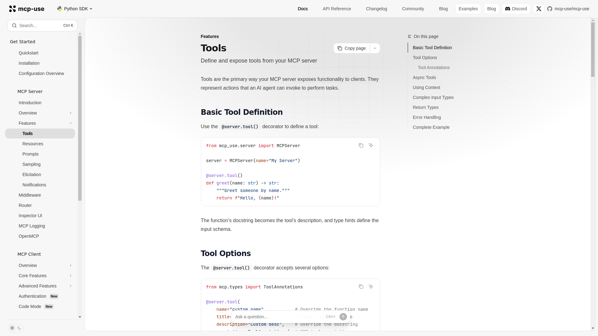Jump to Async Tools section
The height and width of the screenshot is (336, 598).
424,77
